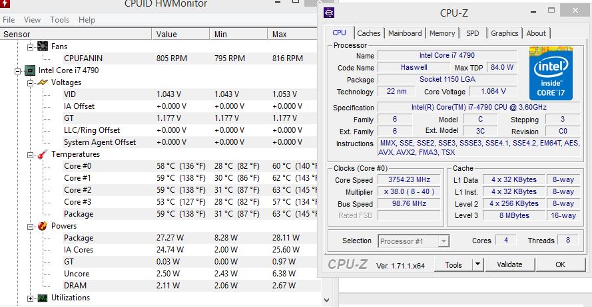592x307 pixels.
Task: Switch to the Mainboard tab
Action: point(405,33)
